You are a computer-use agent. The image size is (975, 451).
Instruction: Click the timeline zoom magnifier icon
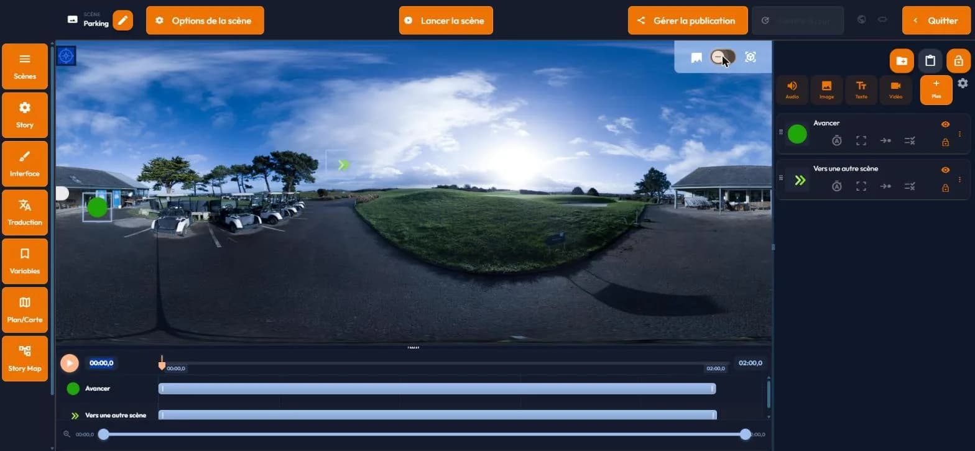point(67,434)
